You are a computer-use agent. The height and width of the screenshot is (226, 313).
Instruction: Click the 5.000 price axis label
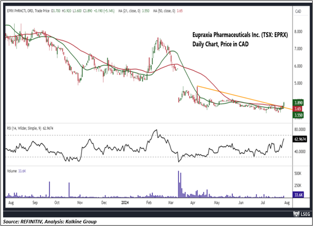click(x=298, y=83)
